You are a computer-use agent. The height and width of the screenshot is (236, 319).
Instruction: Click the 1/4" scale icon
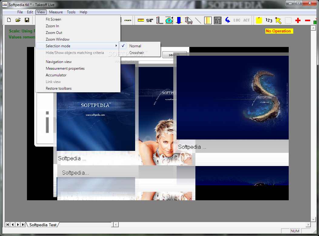tap(150, 20)
